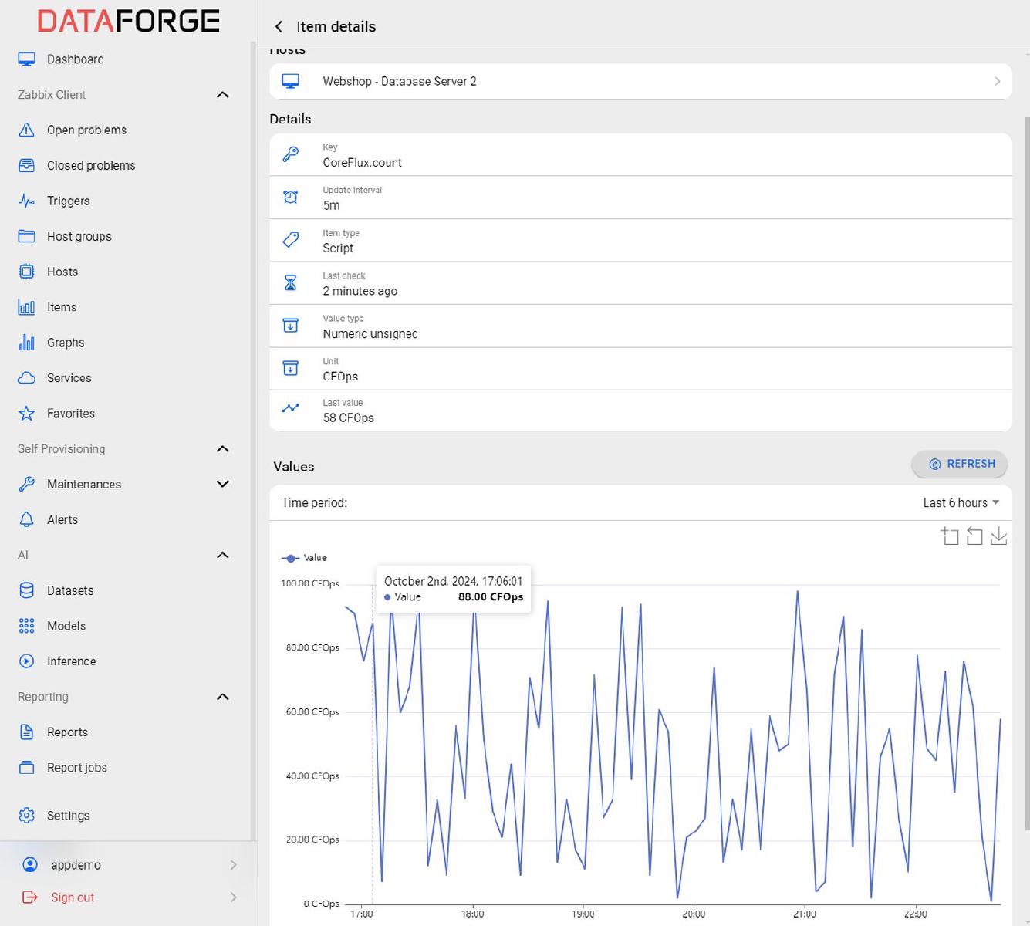
Task: Open the Last 6 hours time period dropdown
Action: 961,502
